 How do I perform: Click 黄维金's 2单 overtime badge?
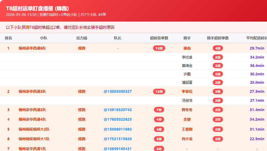(x=218, y=66)
